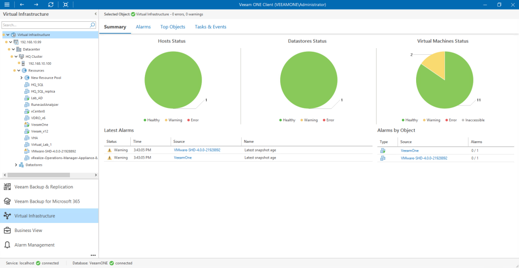Viewport: 519px width, 268px height.
Task: Click the inventory tree search field
Action: click(46, 25)
